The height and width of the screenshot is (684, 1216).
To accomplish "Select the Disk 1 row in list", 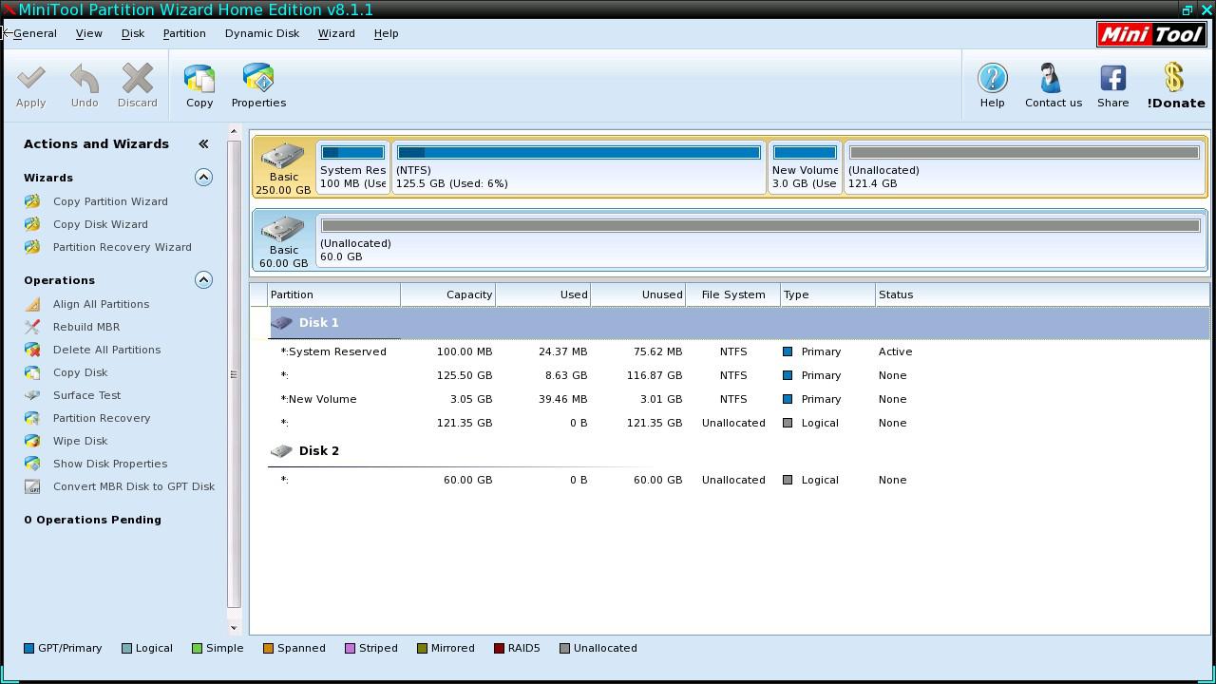I will [739, 323].
